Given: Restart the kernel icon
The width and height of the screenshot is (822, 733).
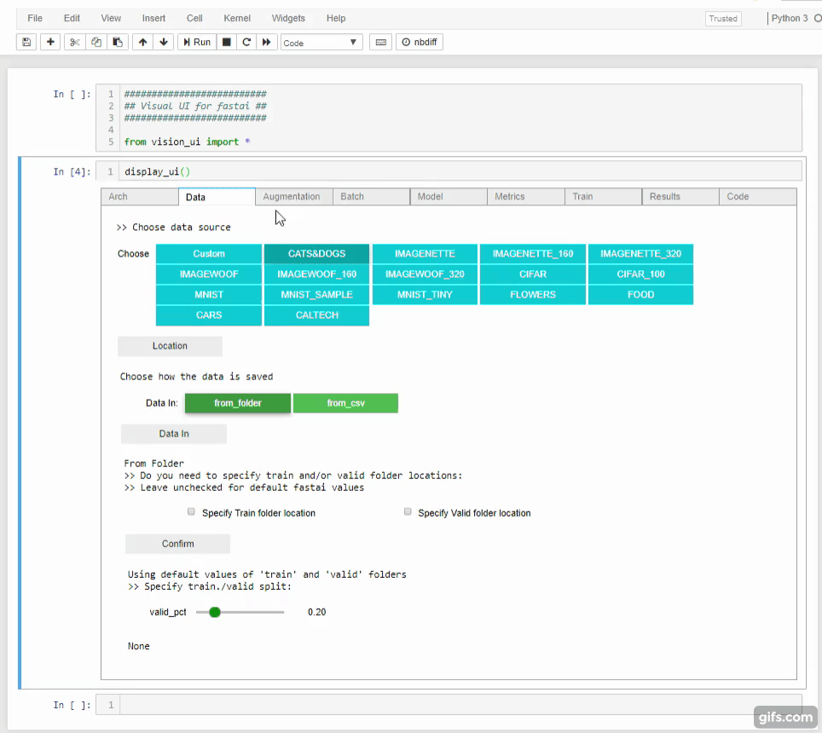Looking at the screenshot, I should [x=246, y=43].
